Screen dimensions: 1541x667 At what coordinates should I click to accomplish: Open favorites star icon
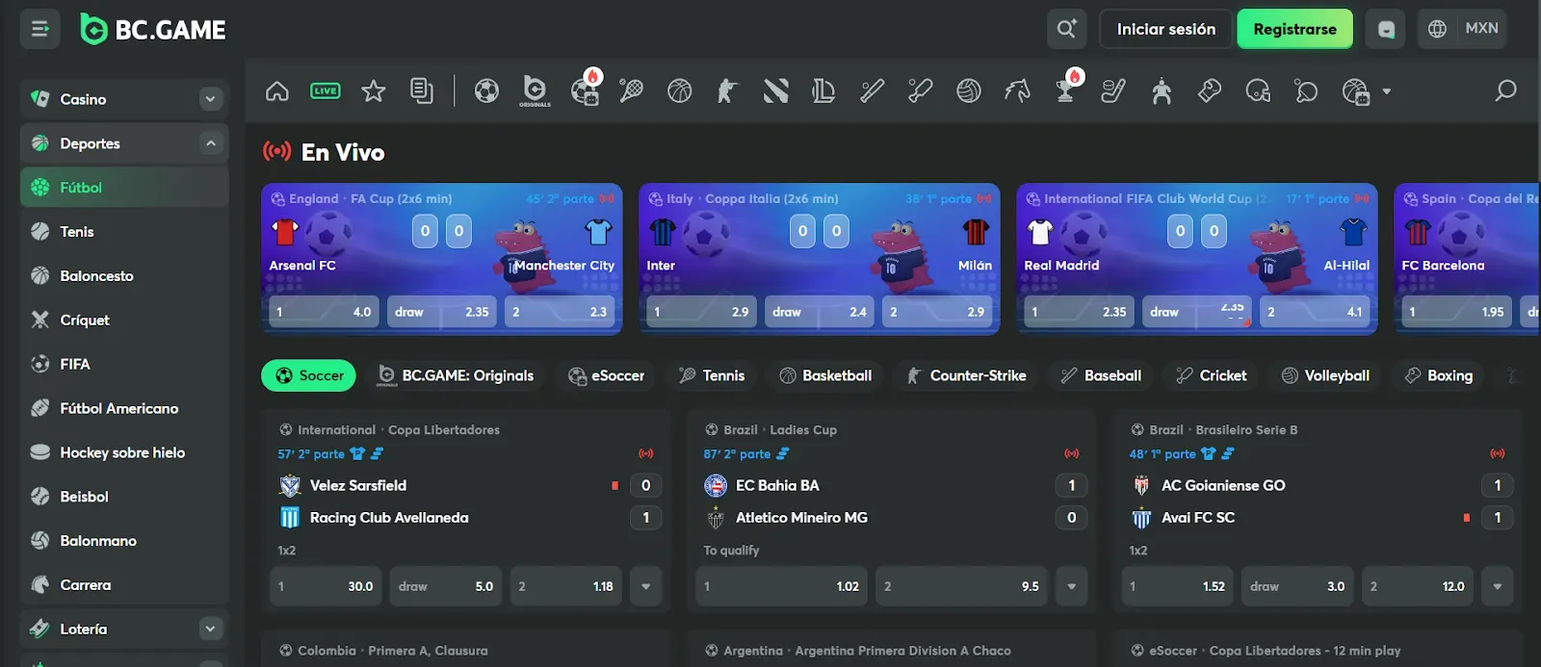point(374,91)
